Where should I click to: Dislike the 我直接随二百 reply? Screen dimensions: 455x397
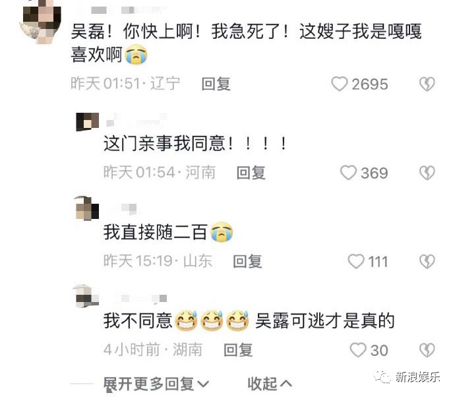click(x=427, y=261)
